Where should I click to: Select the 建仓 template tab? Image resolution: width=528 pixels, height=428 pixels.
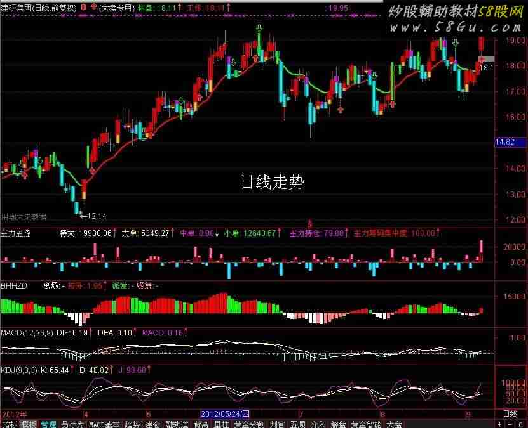(152, 424)
